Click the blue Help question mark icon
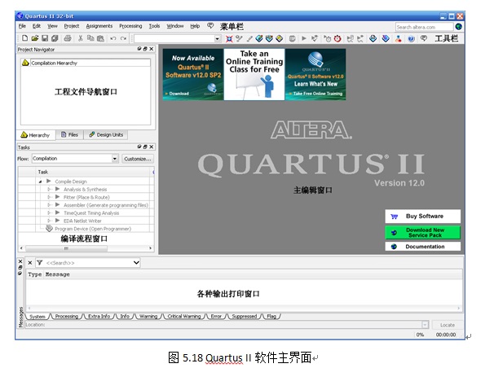This screenshot has width=494, height=368. (411, 39)
